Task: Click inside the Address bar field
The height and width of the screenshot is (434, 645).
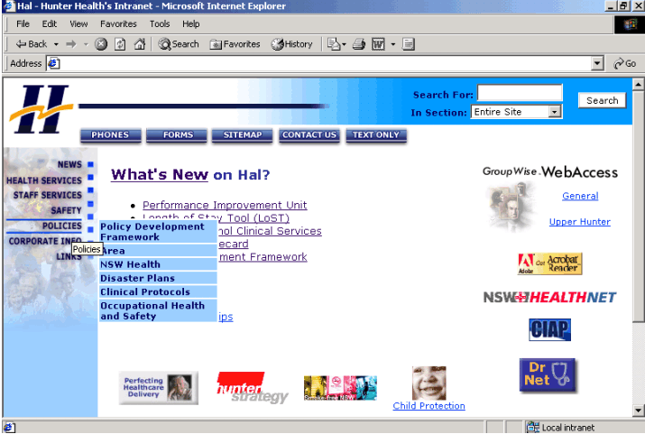Action: point(325,64)
